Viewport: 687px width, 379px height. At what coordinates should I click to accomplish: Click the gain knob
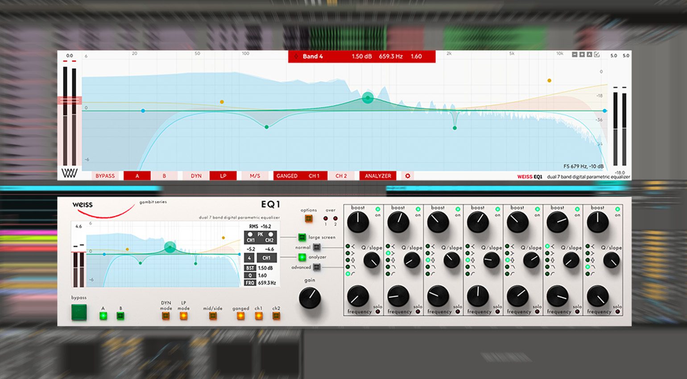pyautogui.click(x=310, y=298)
